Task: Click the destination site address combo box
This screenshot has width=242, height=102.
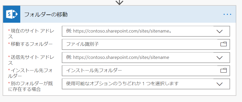Action: 146,58
